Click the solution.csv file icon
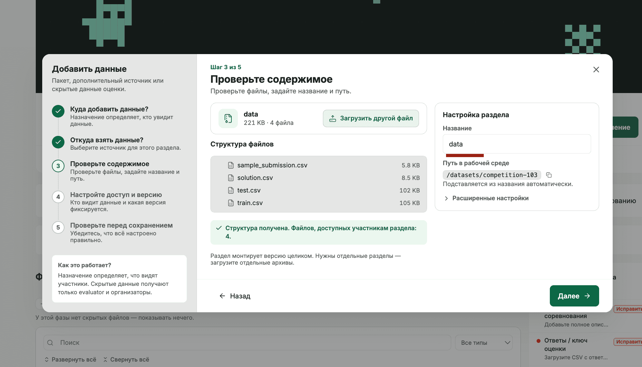Image resolution: width=642 pixels, height=367 pixels. 231,178
